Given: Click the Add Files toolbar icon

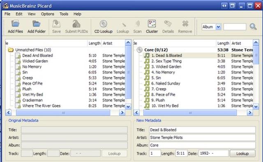Looking at the screenshot, I should pos(15,24).
